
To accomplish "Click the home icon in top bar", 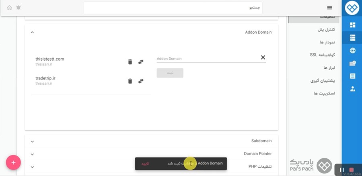I will [10, 8].
